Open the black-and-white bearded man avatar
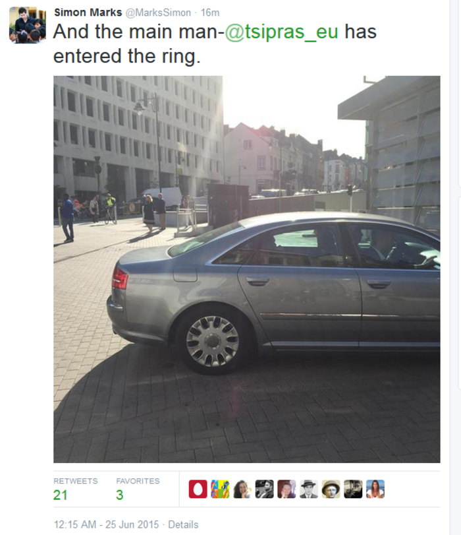This screenshot has width=461, height=535. click(x=264, y=489)
